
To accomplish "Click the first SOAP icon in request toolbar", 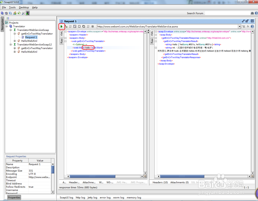I will point(70,27).
